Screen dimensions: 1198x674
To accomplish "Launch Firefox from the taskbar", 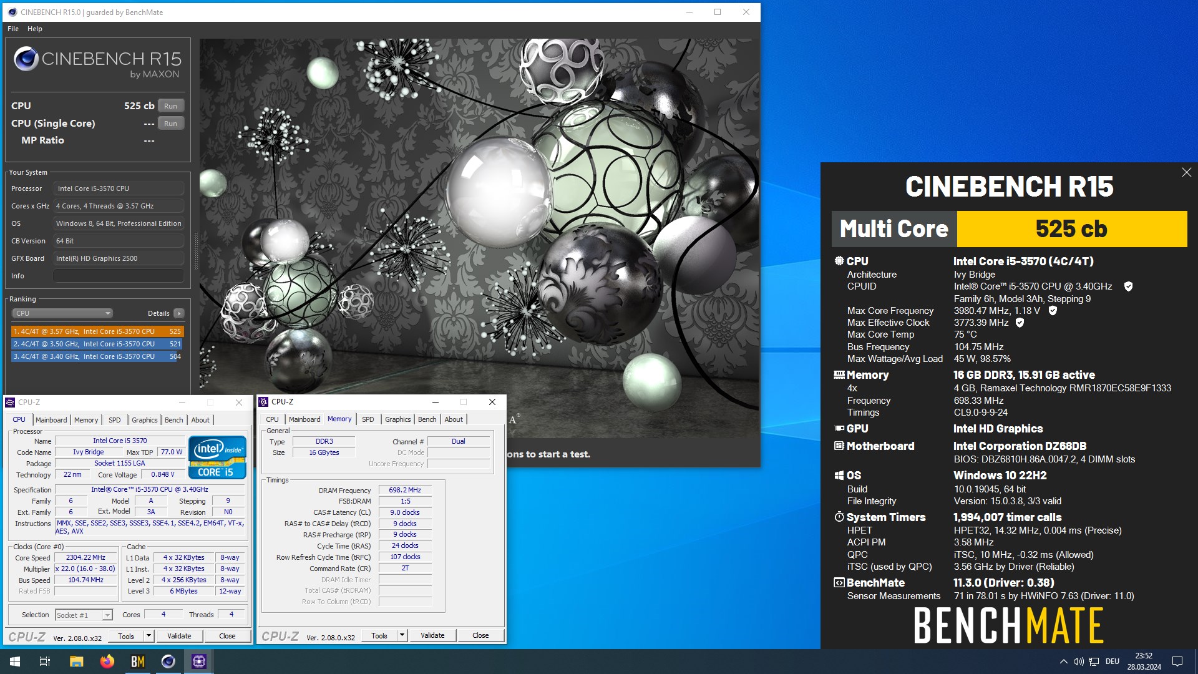I will point(107,662).
